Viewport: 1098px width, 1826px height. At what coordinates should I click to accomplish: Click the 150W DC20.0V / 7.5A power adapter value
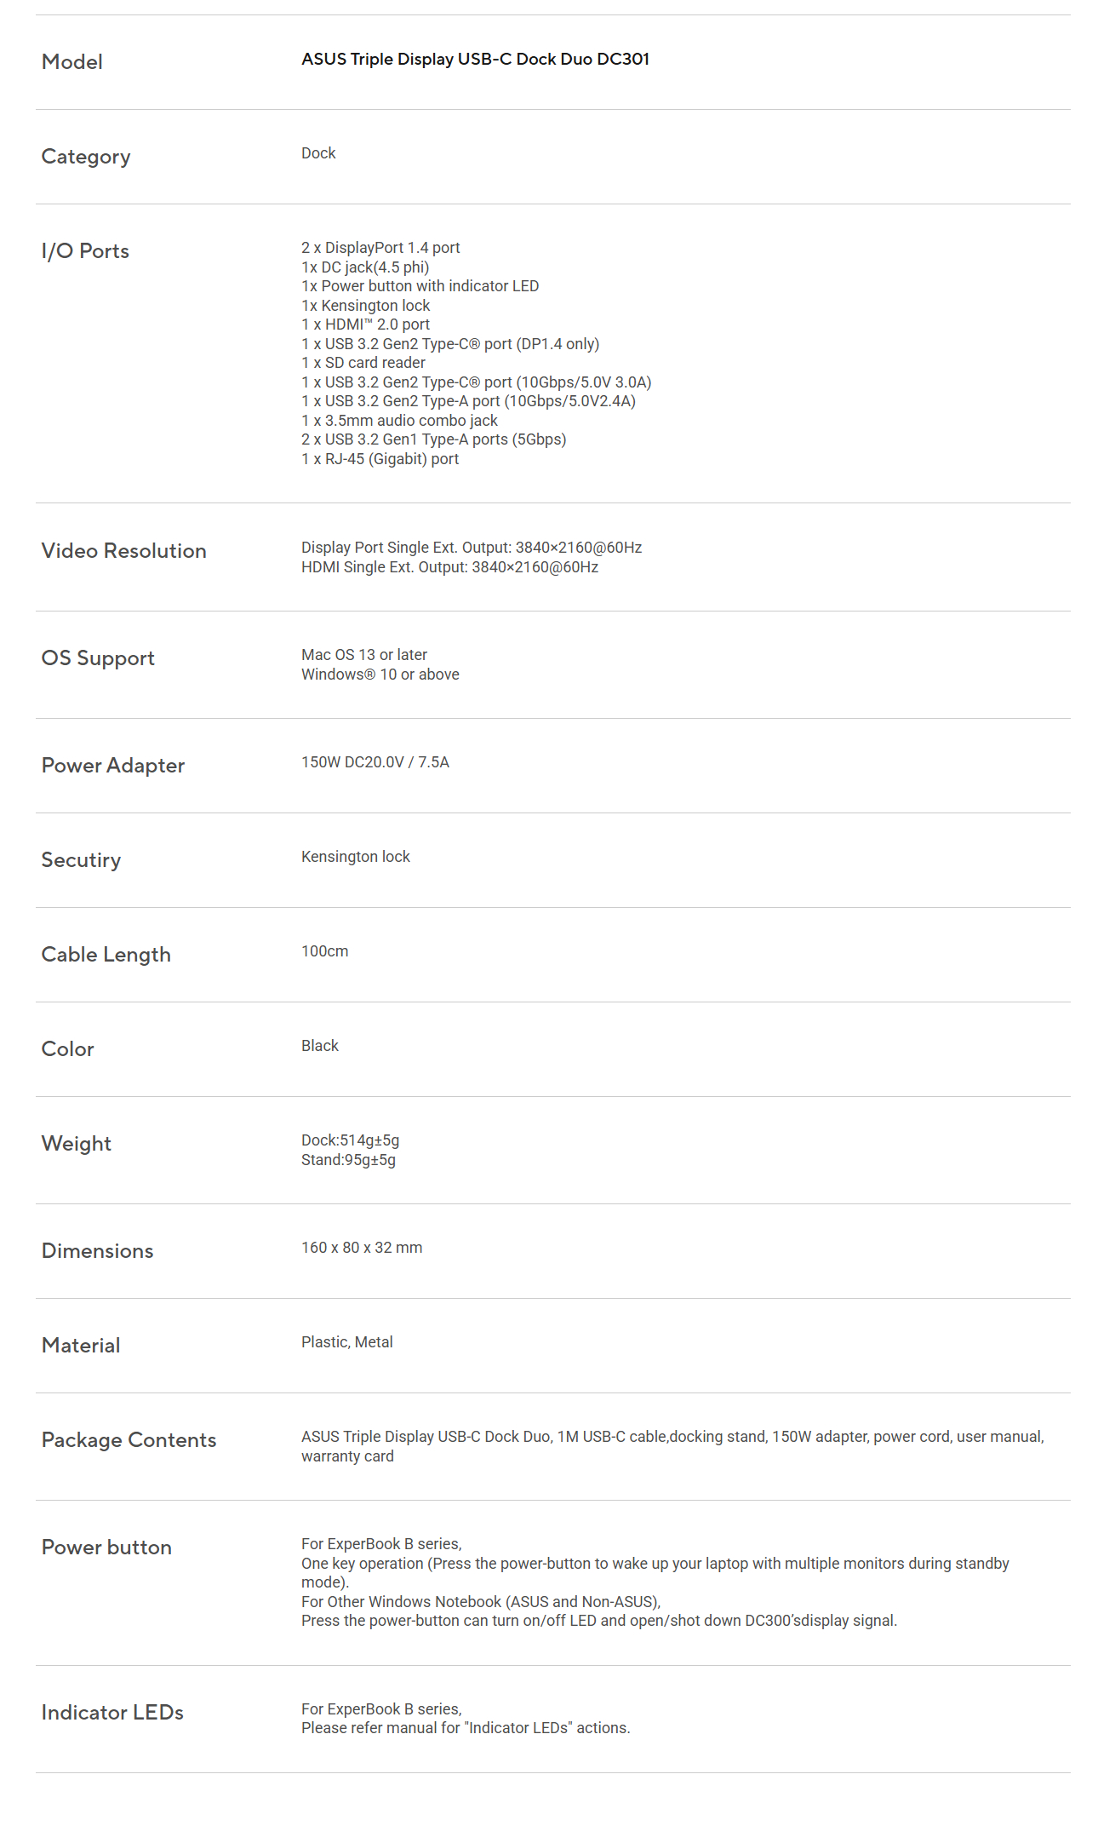[375, 762]
